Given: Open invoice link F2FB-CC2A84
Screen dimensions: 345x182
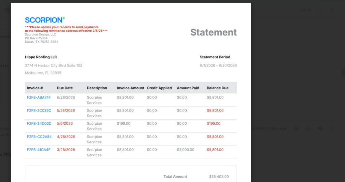Looking at the screenshot, I should click(x=39, y=136).
